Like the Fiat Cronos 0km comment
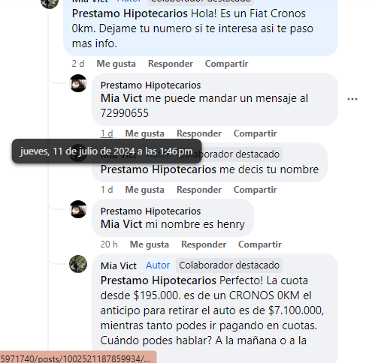Screen dimensions: 369x363 tap(116, 64)
